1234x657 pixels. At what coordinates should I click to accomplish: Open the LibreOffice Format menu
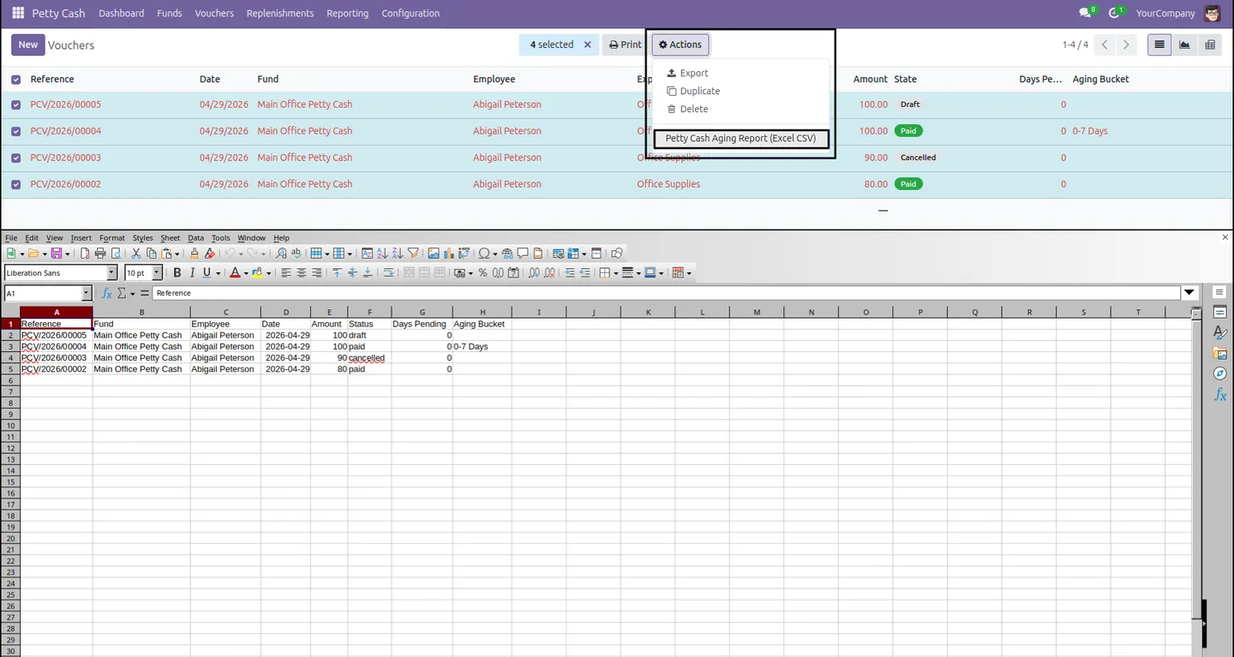click(112, 238)
